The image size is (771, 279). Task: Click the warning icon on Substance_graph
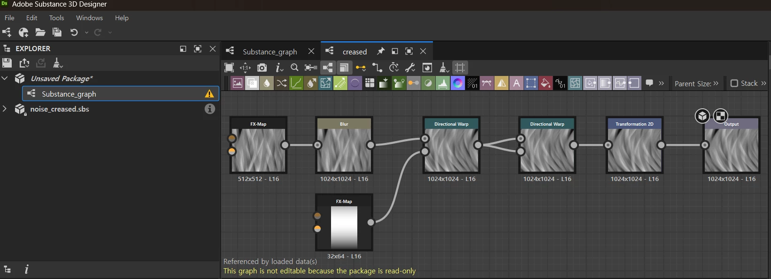point(209,94)
